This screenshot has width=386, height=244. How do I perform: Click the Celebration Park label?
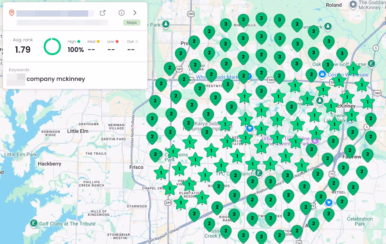pyautogui.click(x=360, y=221)
